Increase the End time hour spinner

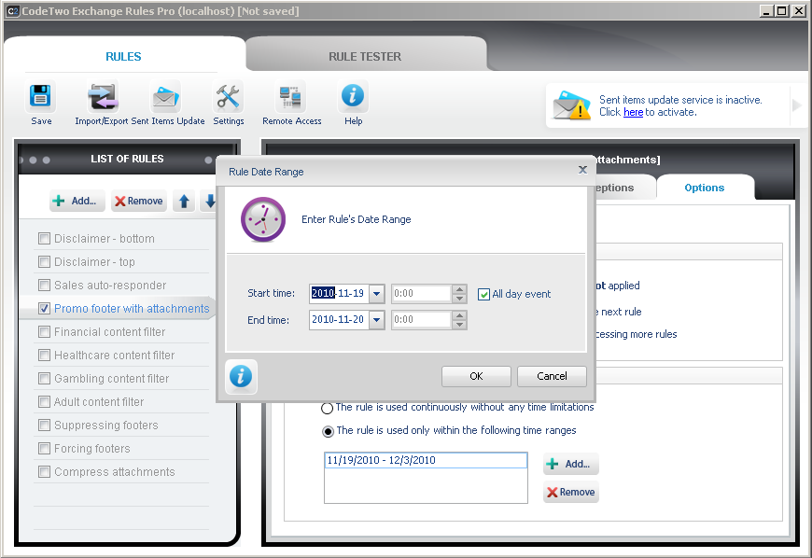459,315
